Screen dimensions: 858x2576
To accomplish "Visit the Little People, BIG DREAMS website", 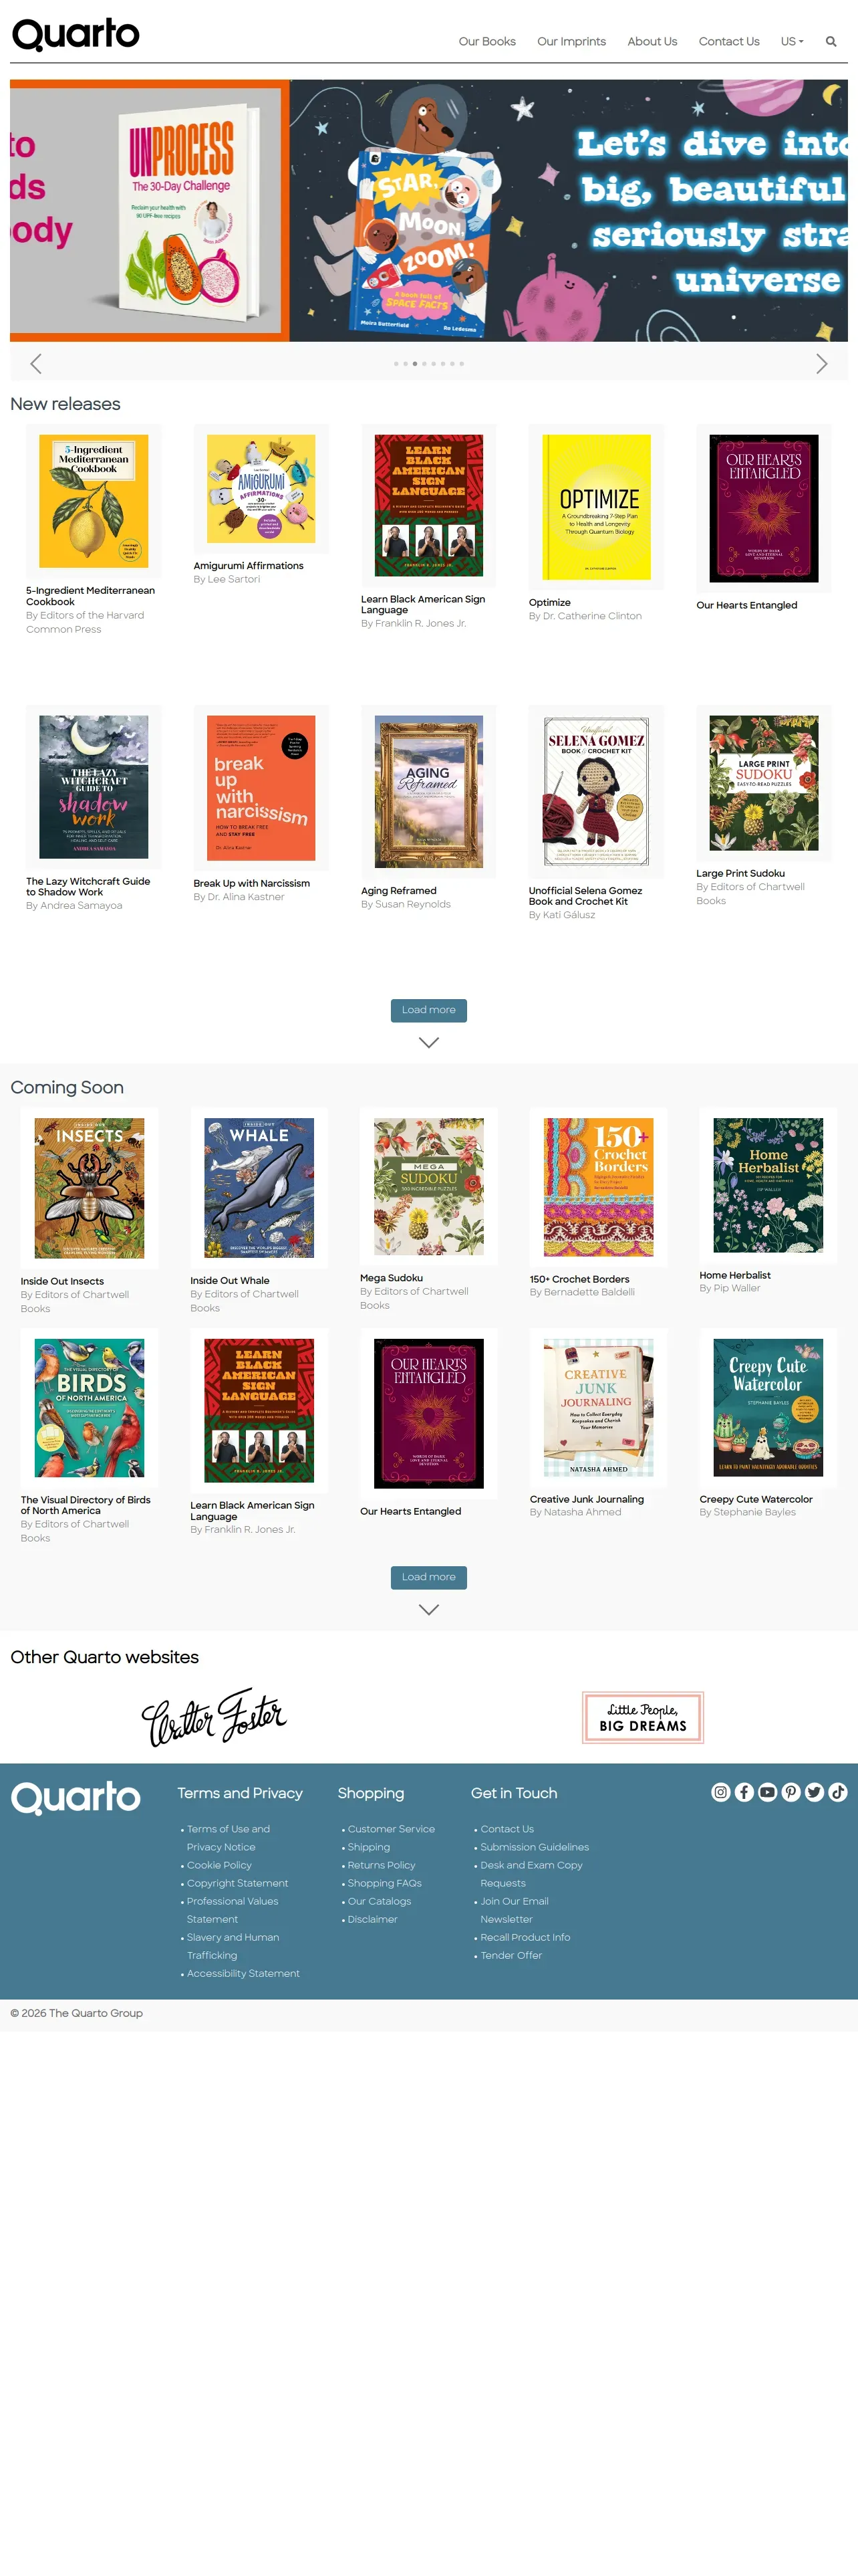I will [643, 1717].
